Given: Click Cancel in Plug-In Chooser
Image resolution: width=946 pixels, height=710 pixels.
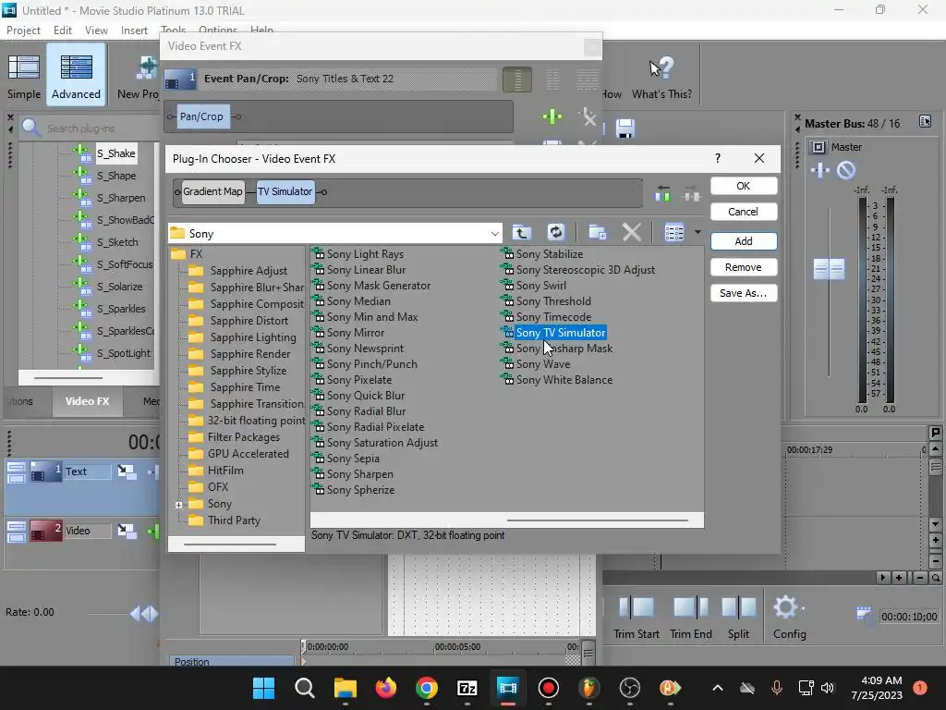Looking at the screenshot, I should [x=744, y=212].
